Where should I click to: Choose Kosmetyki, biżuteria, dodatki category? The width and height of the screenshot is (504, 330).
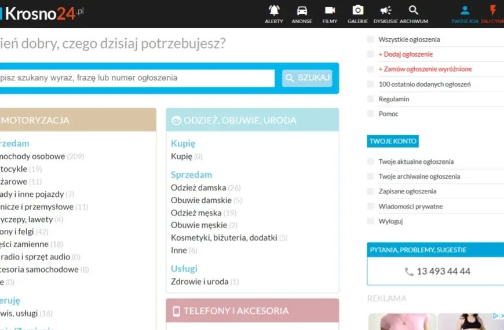point(224,237)
